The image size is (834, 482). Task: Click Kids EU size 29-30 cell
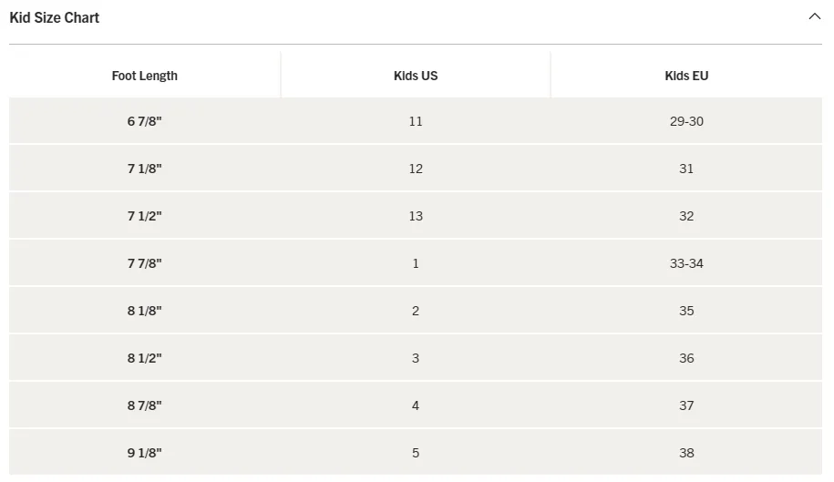point(686,121)
